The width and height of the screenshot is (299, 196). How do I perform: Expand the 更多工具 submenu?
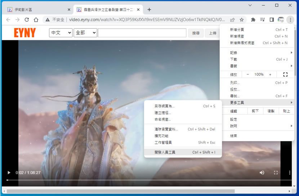[256, 103]
